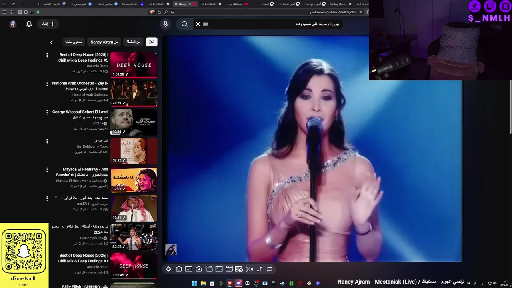Collapse the filter chips with the chevron arrow
This screenshot has height=288, width=512.
tap(51, 42)
